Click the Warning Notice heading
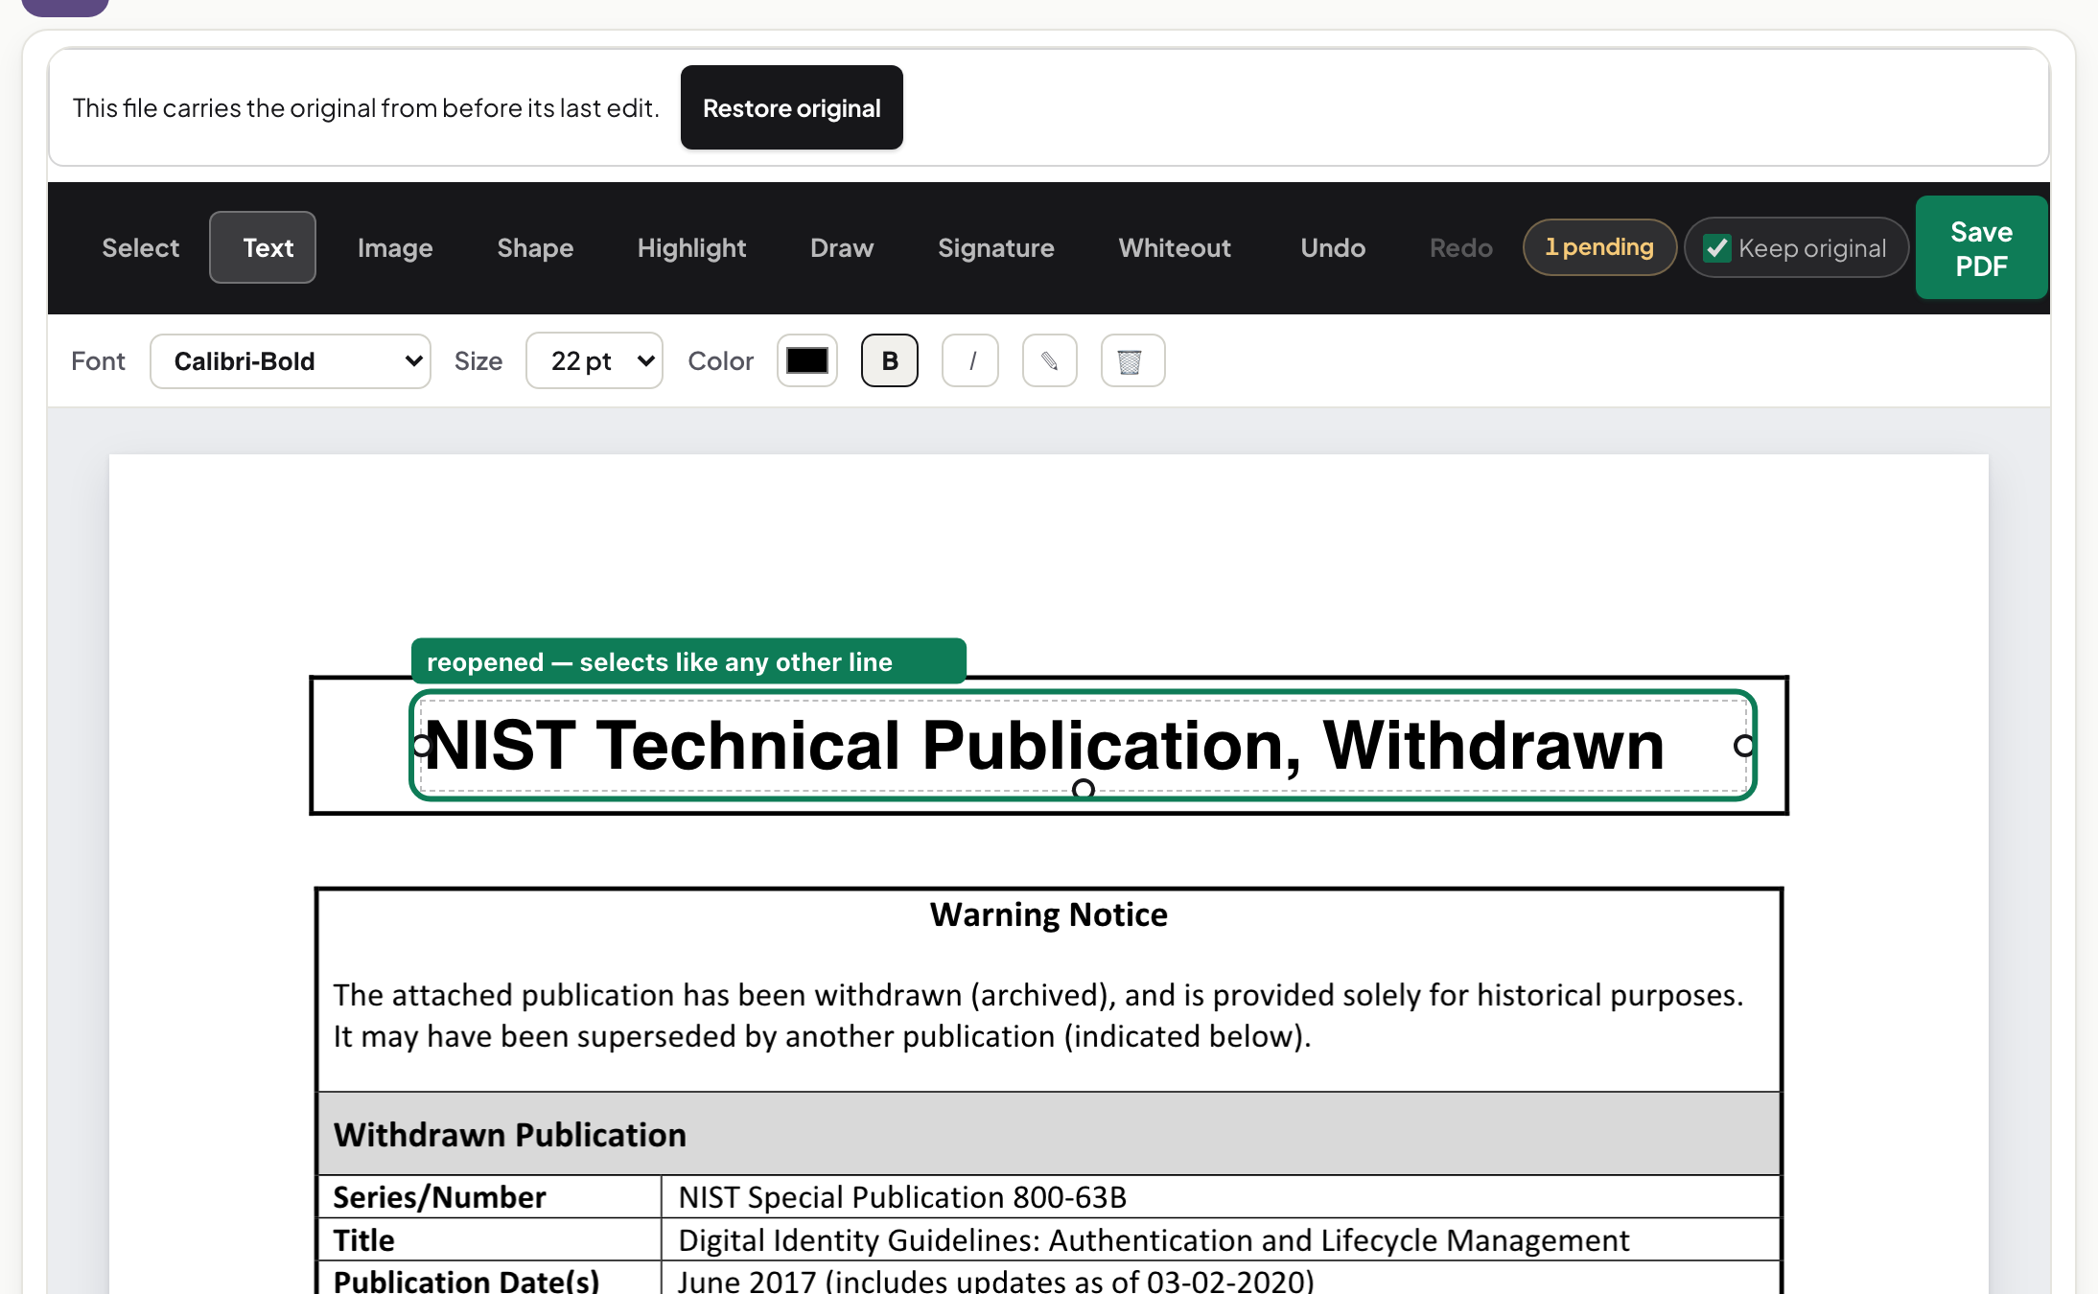 tap(1049, 914)
